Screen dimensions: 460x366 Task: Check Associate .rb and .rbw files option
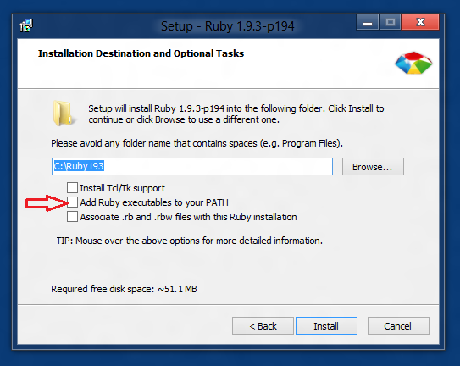[x=72, y=217]
